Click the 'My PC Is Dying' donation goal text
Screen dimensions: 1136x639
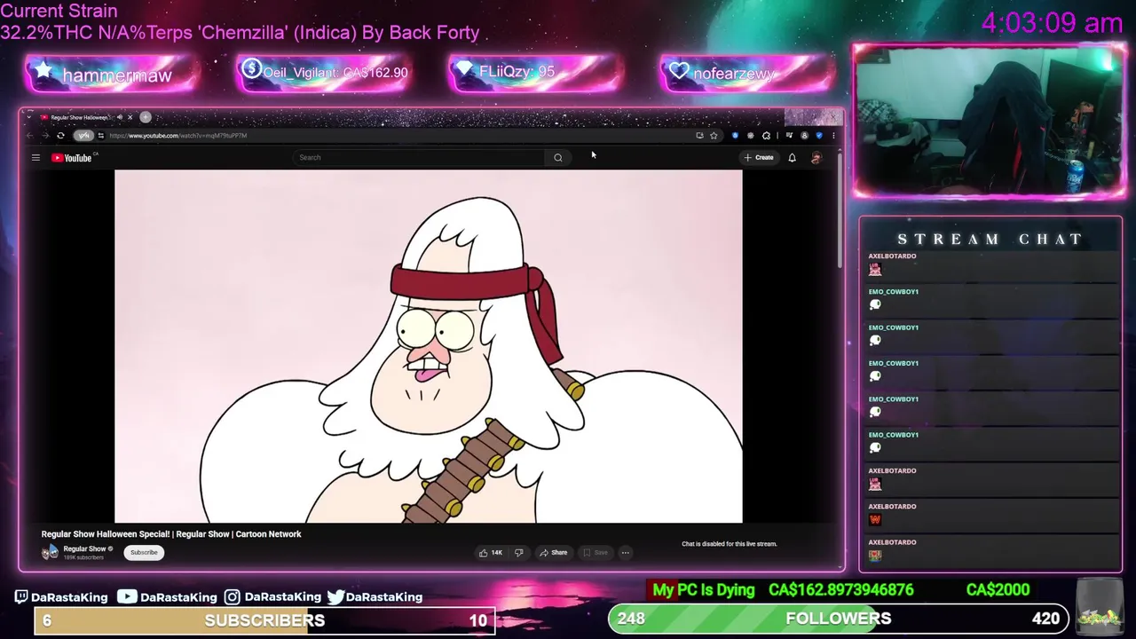pyautogui.click(x=704, y=590)
